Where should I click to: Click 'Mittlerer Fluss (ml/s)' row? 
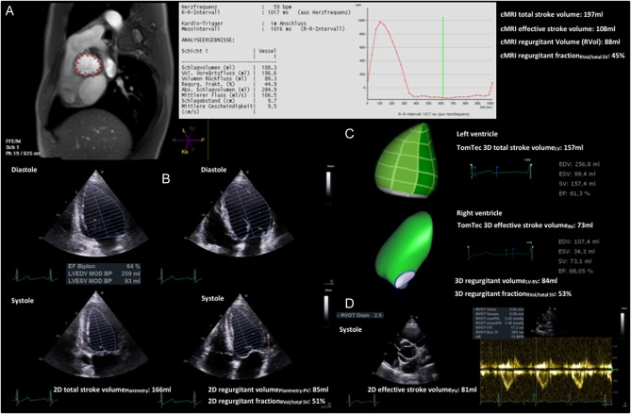tap(231, 94)
